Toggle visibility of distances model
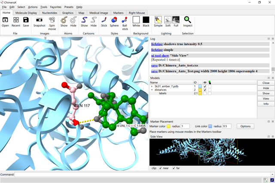Screen dimensions: 275x183 point(205,90)
